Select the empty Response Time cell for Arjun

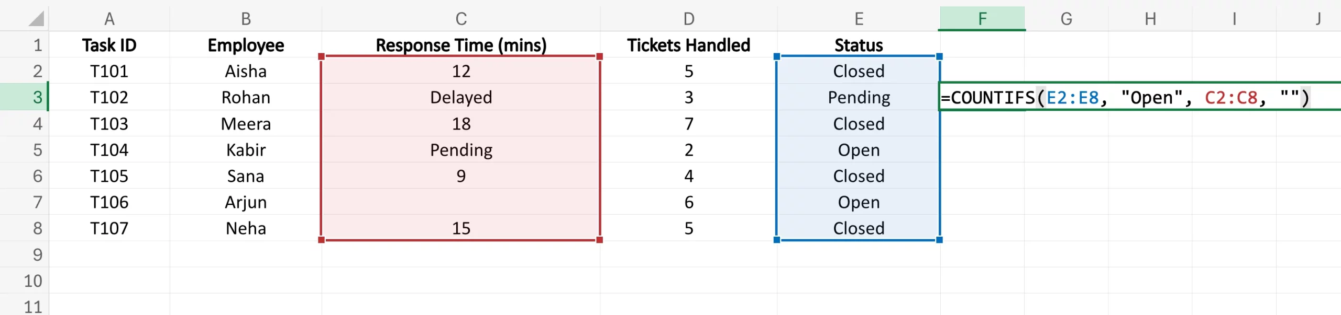[460, 202]
